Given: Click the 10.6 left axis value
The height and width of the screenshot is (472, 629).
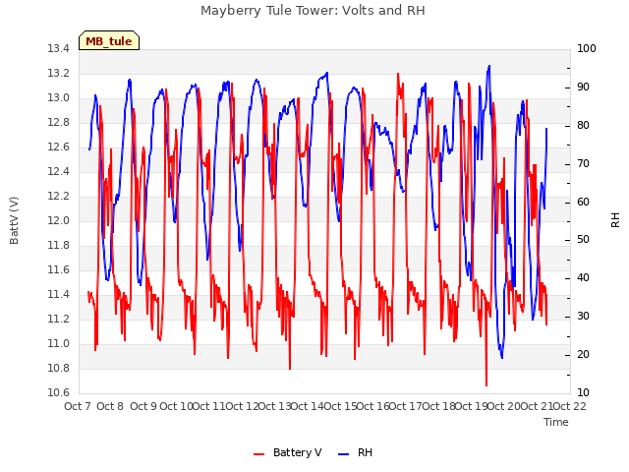Looking at the screenshot, I should (x=59, y=393).
